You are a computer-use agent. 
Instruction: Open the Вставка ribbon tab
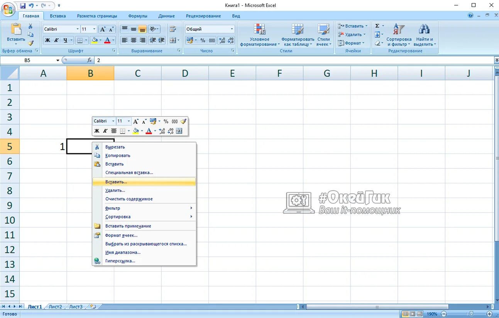(x=58, y=16)
